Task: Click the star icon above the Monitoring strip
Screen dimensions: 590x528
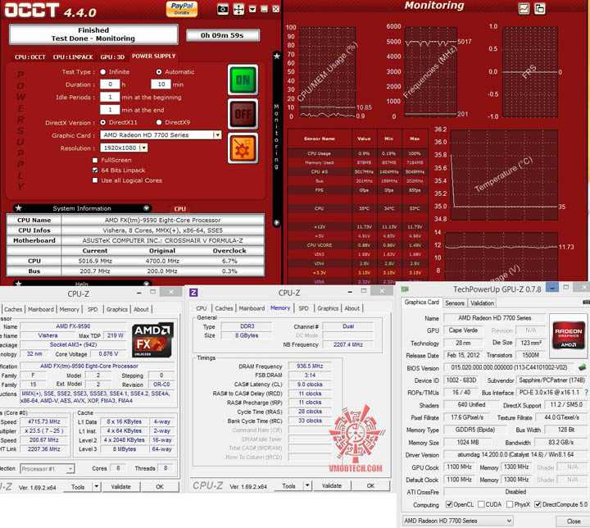Action: (x=277, y=56)
